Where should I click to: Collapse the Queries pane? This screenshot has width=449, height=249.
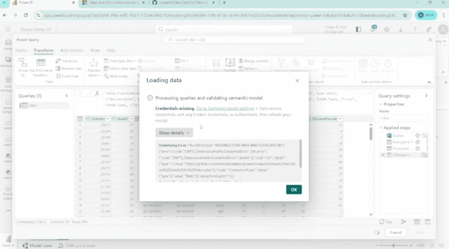67,96
